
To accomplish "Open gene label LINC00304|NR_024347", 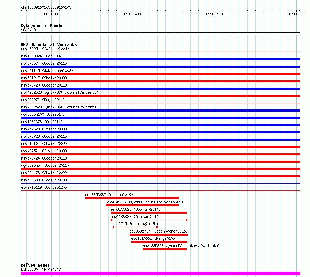I will point(41,269).
